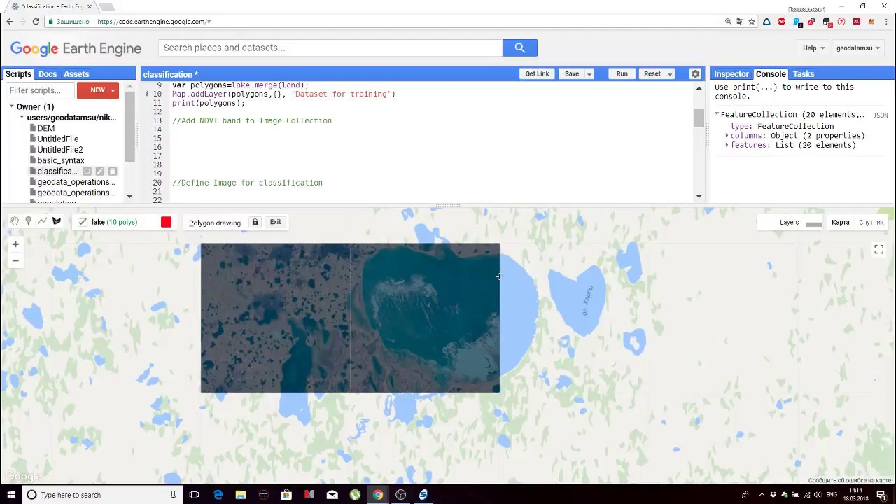Collapse the FeatureCollection console entry
Screen dimensions: 896x504
click(717, 114)
